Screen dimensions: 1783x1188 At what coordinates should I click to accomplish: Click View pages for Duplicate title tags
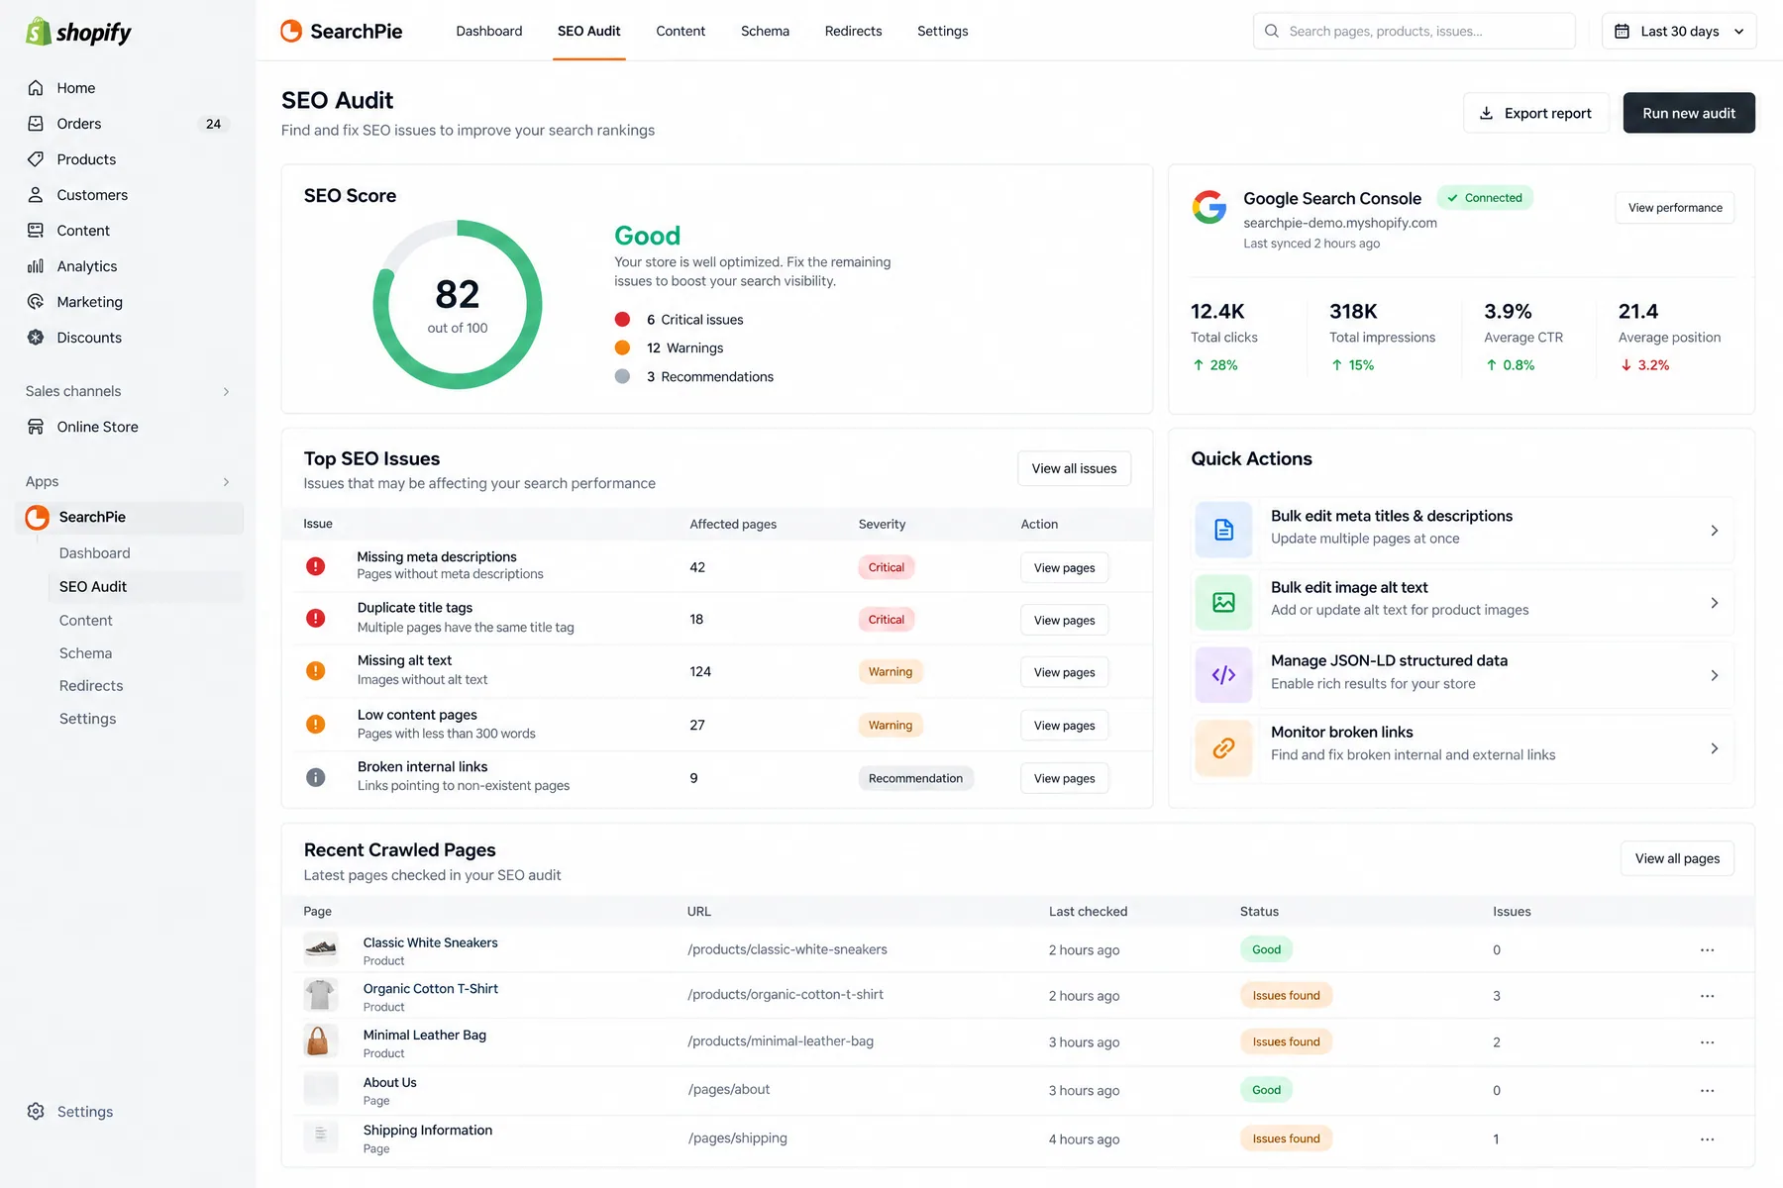(x=1064, y=620)
